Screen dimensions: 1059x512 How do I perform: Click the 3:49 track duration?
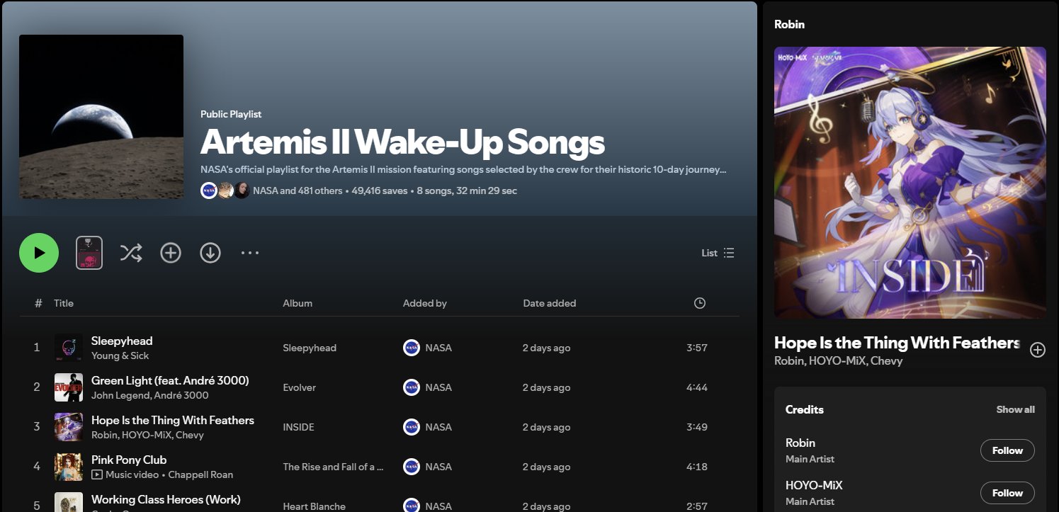tap(697, 427)
